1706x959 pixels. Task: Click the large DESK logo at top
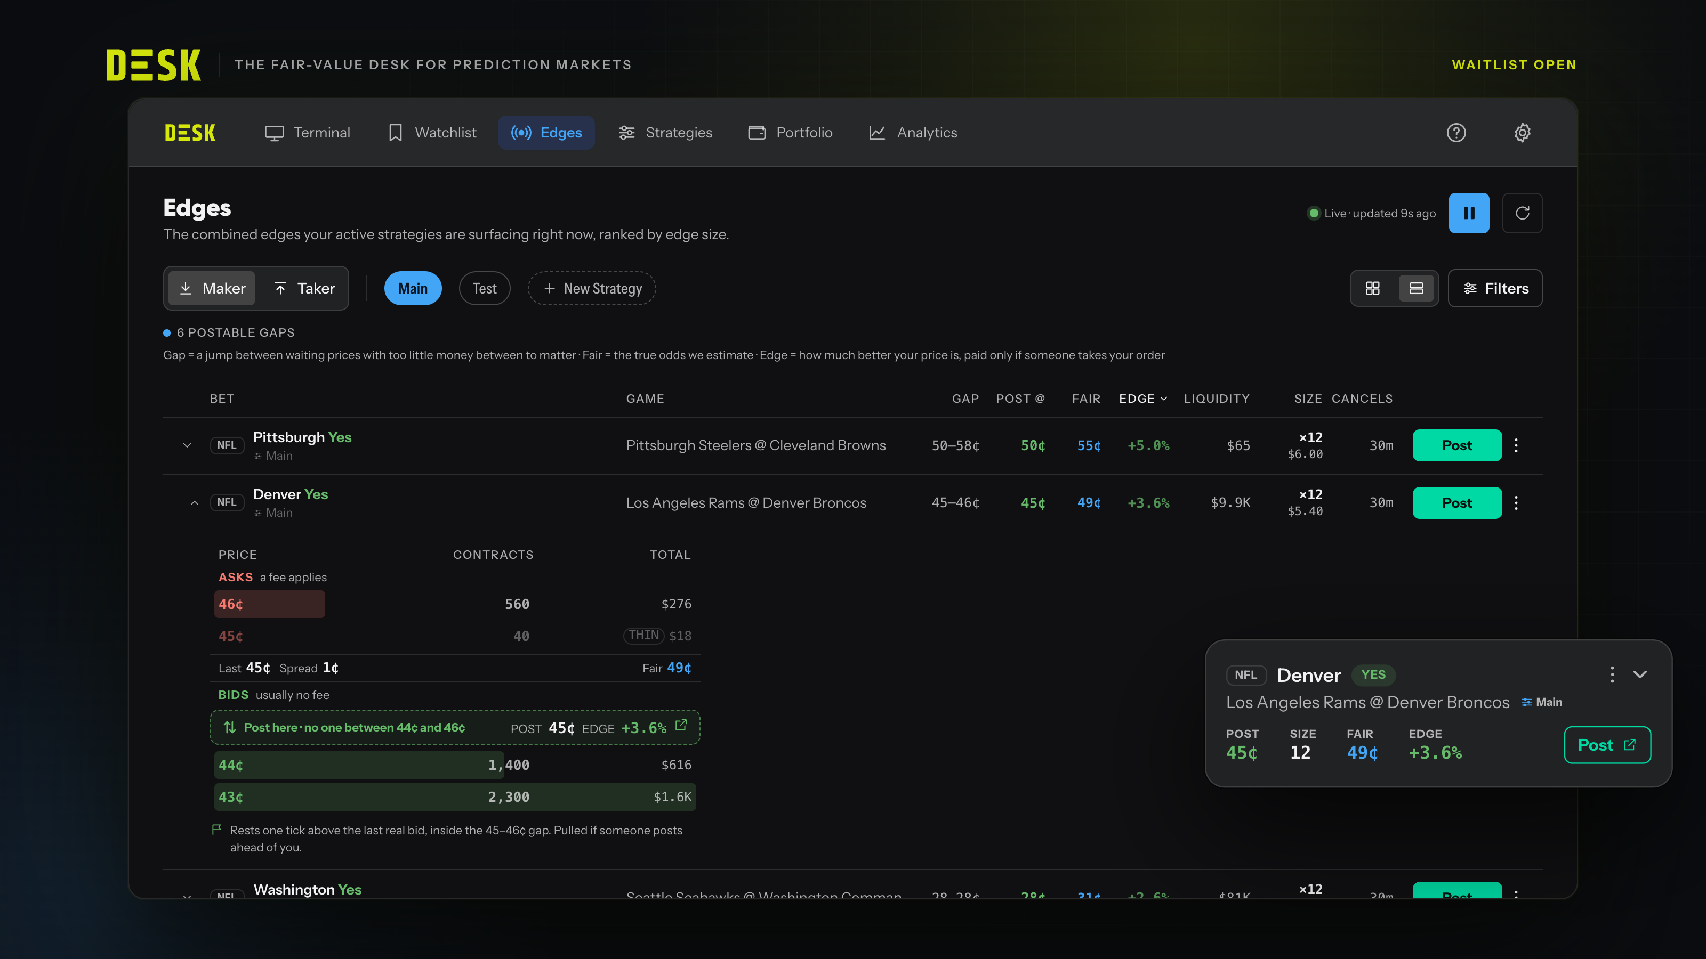pyautogui.click(x=153, y=65)
